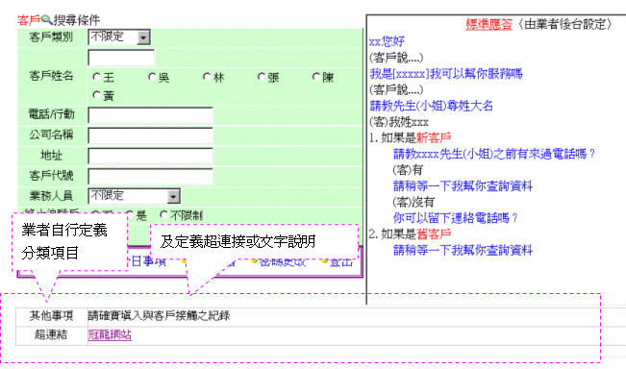Click the 標準應答 heading link
Image resolution: width=626 pixels, height=369 pixels.
pyautogui.click(x=488, y=24)
